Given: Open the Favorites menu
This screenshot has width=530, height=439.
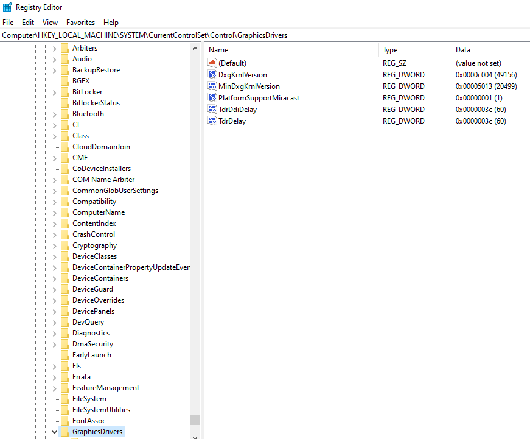Looking at the screenshot, I should tap(80, 23).
